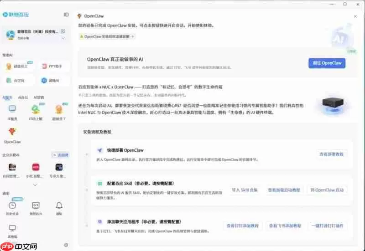Open the orange 超级员工 icon in AI服务 grid
Image resolution: width=365 pixels, height=251 pixels.
pos(59,109)
